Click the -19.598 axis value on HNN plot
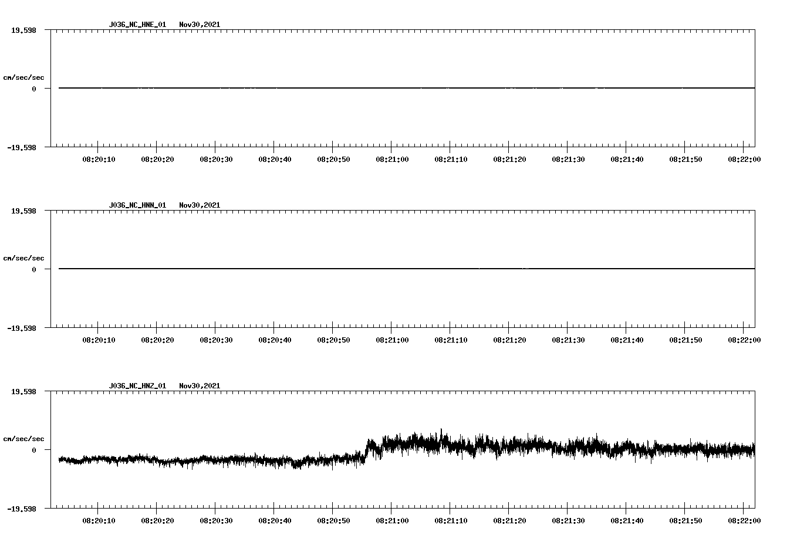The image size is (797, 542). 22,328
